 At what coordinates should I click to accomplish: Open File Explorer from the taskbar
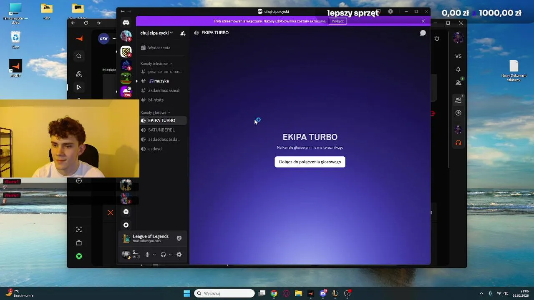(298, 293)
